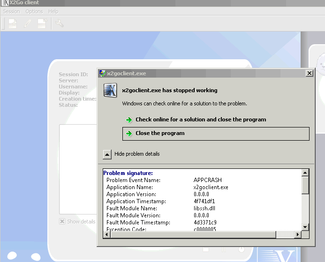
Task: Click the large X application icon in dialog
Action: [110, 90]
